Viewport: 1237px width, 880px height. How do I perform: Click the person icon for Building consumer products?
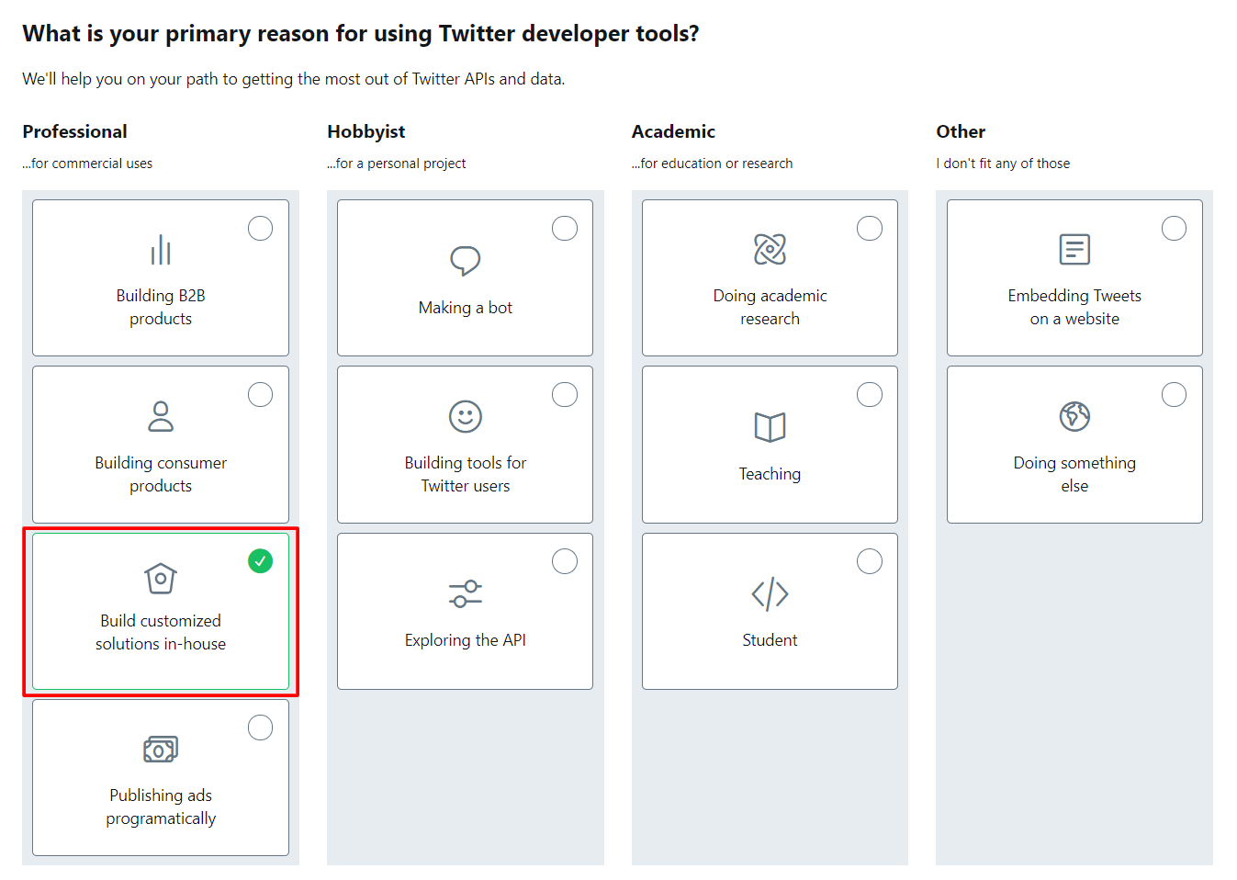pyautogui.click(x=161, y=416)
